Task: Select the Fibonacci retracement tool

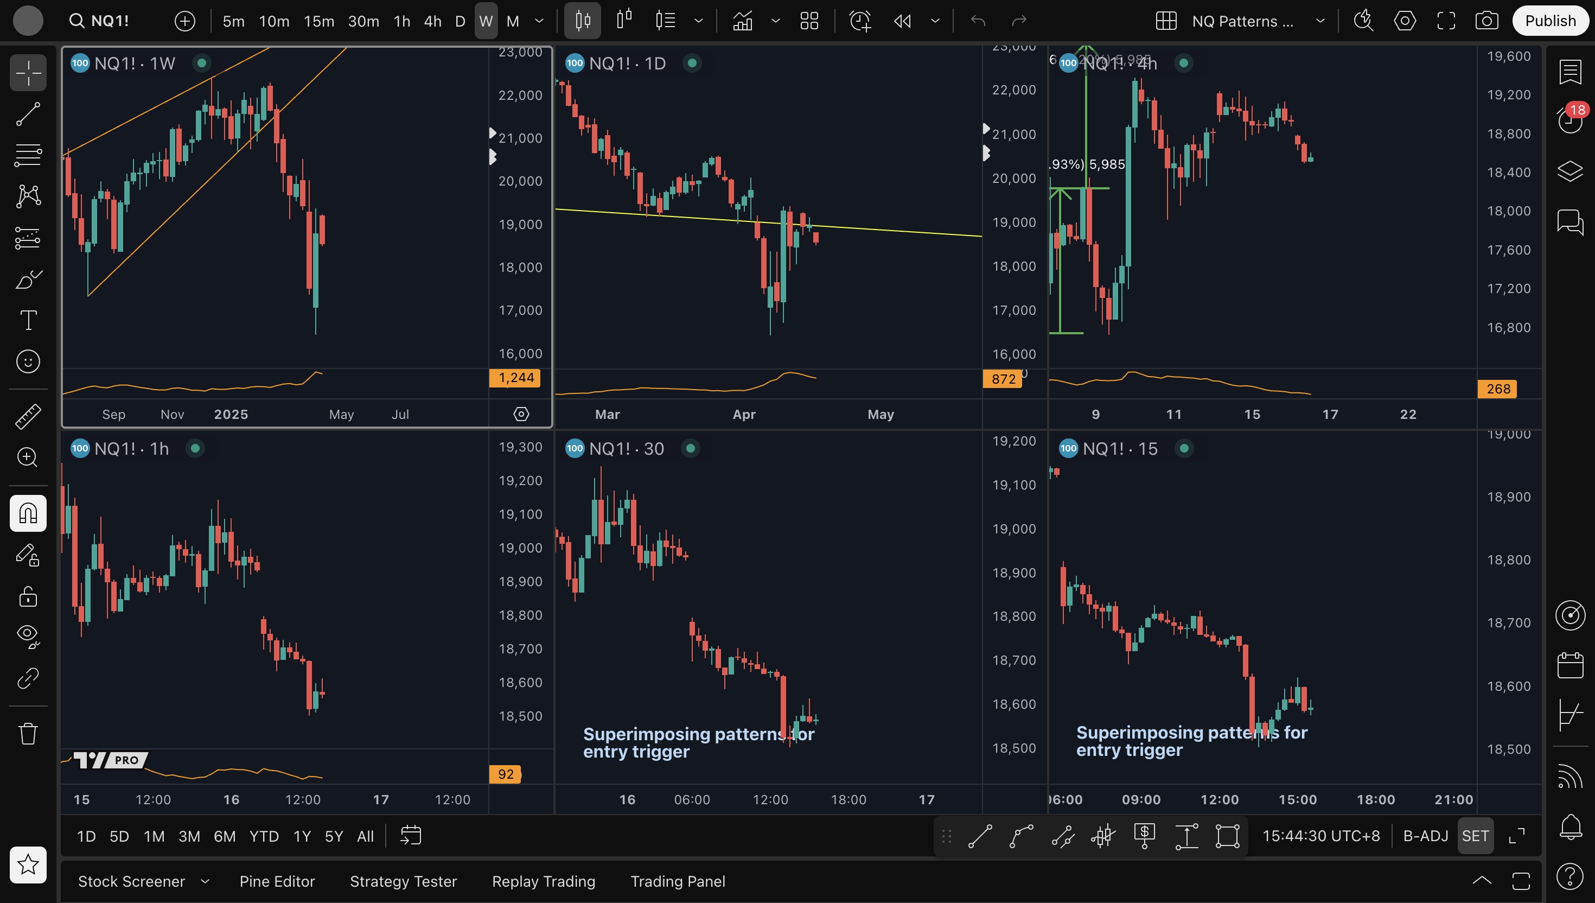Action: click(28, 155)
